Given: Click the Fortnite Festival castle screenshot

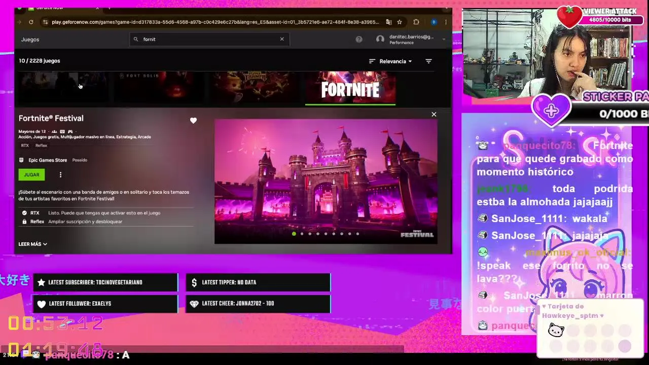Looking at the screenshot, I should [326, 181].
